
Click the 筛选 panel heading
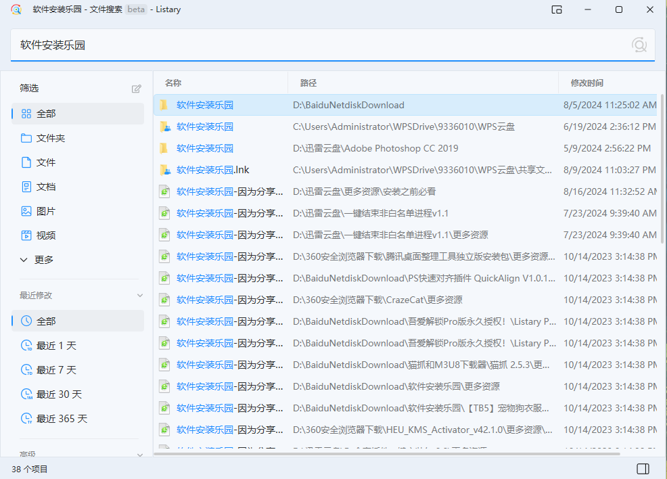[x=29, y=88]
